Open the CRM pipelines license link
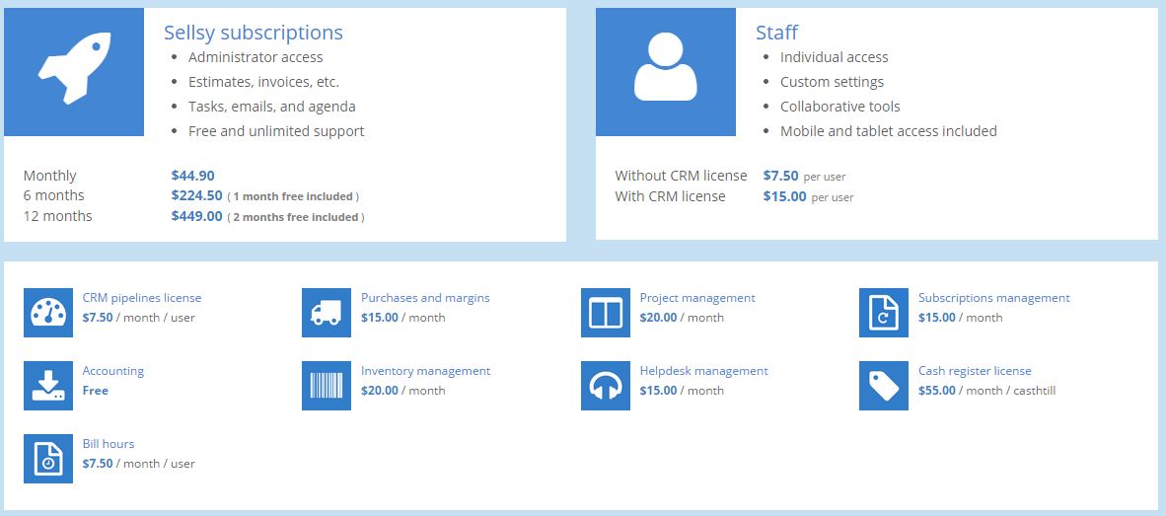The height and width of the screenshot is (516, 1166). point(142,298)
